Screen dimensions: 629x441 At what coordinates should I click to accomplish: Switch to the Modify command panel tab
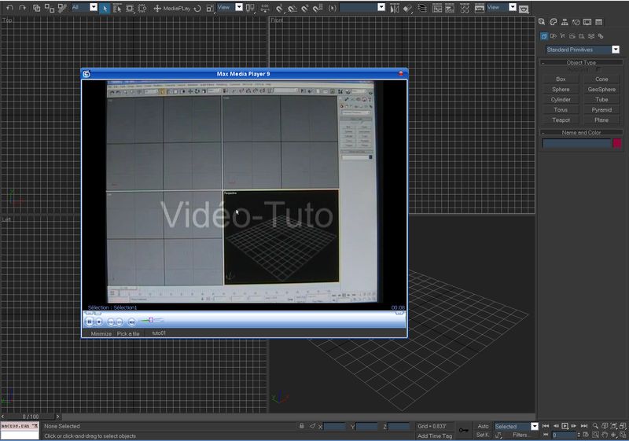pos(554,22)
